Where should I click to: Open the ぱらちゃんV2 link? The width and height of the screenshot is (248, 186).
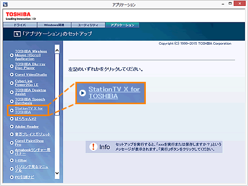(25, 119)
